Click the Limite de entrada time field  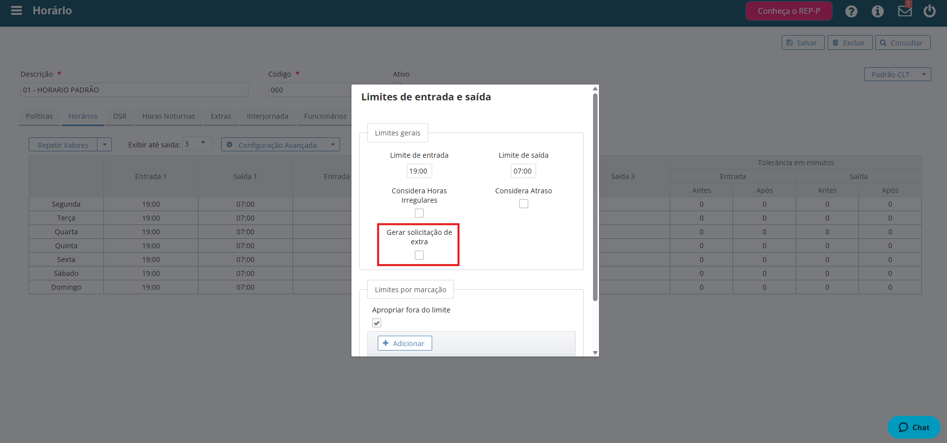click(419, 171)
